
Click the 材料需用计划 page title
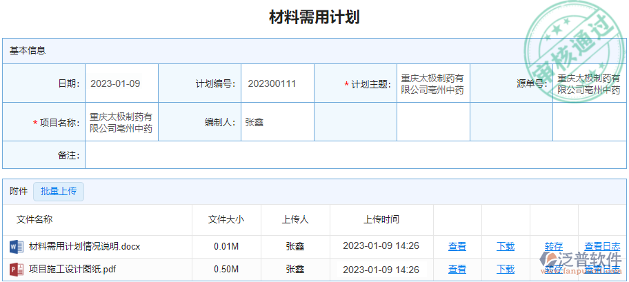pyautogui.click(x=314, y=17)
